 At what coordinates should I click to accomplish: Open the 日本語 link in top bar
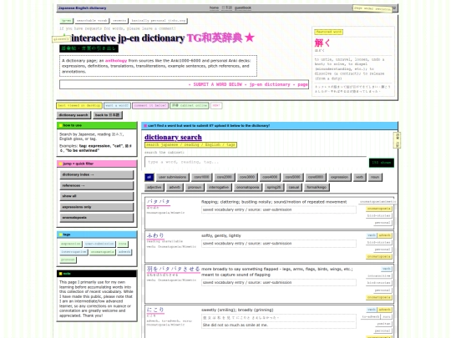coord(226,8)
